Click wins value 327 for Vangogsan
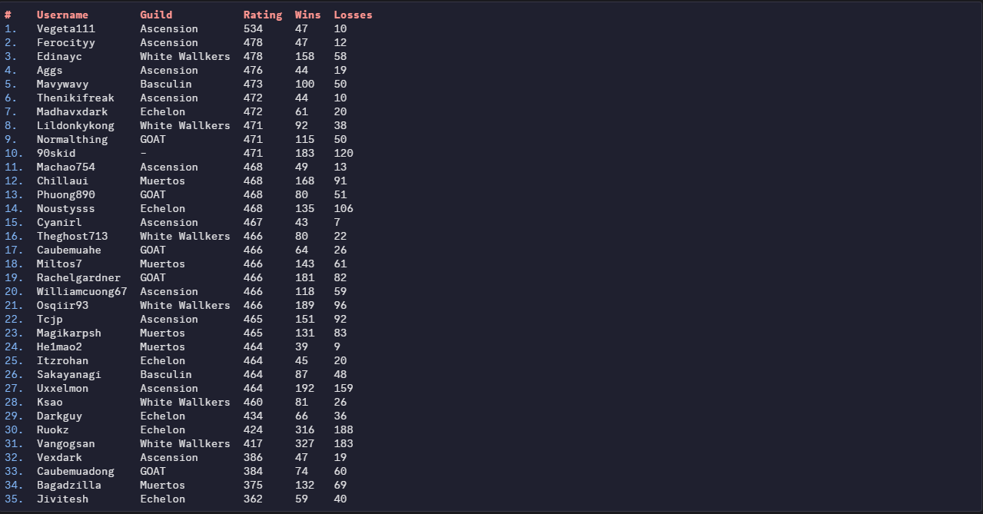 (x=304, y=443)
